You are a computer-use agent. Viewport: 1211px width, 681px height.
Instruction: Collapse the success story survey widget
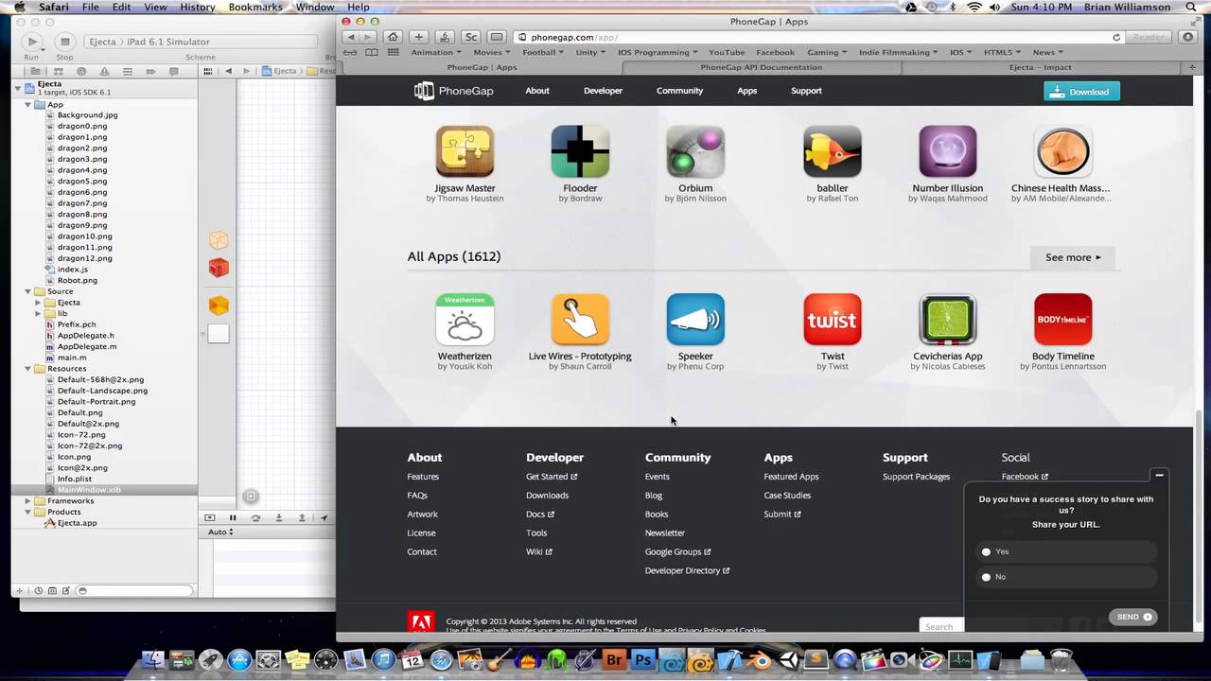point(1159,475)
